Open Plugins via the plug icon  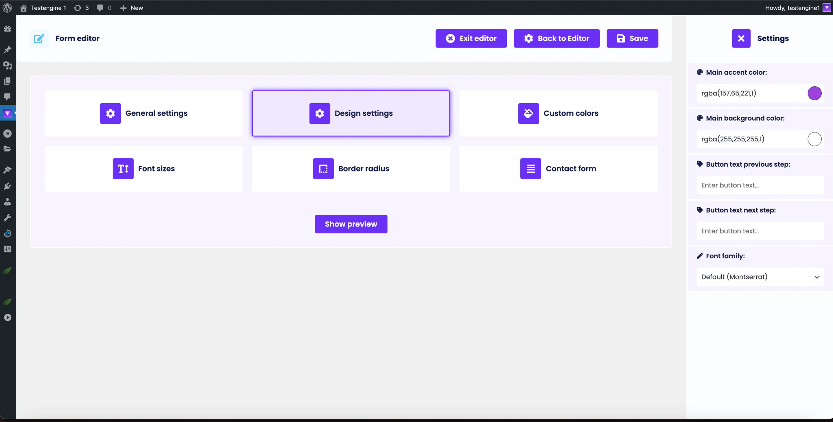point(8,186)
